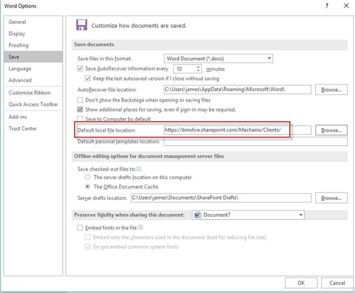Image resolution: width=355 pixels, height=293 pixels.
Task: Toggle Do not embed common system fonts
Action: point(88,246)
